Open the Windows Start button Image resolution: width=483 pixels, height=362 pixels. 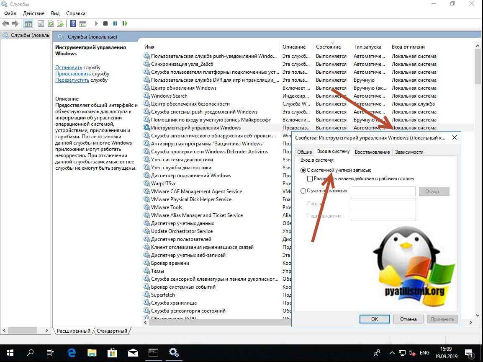click(x=10, y=353)
